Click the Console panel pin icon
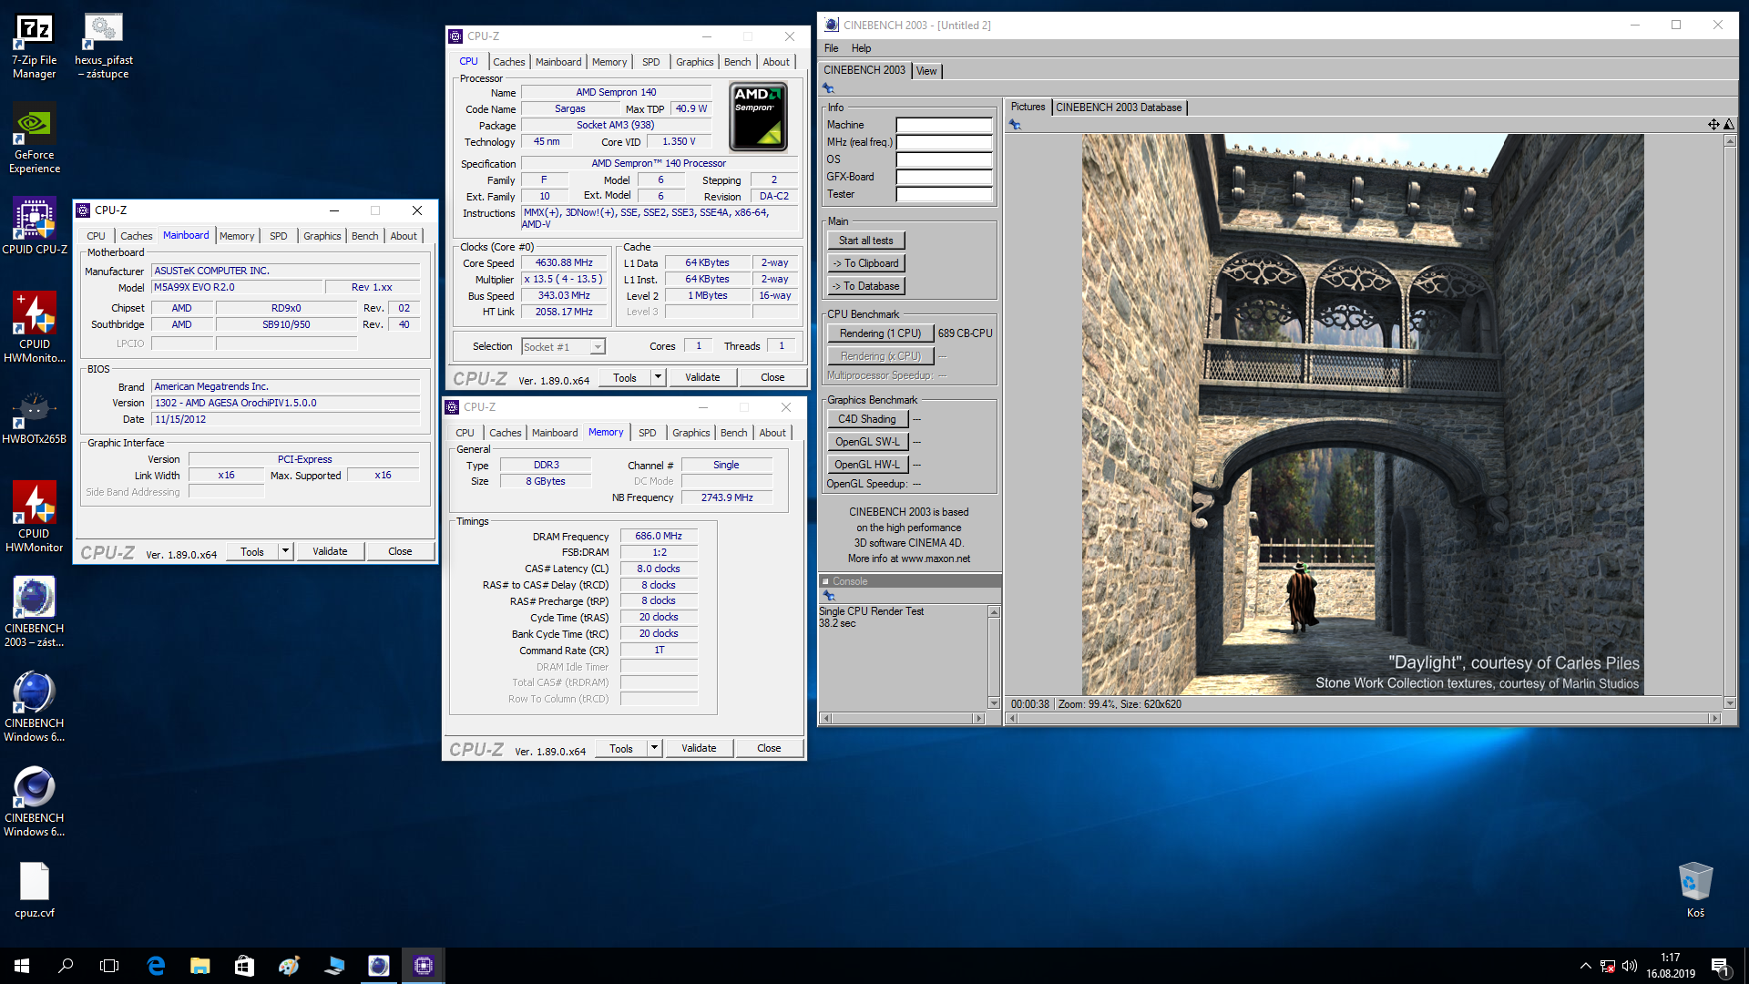 pyautogui.click(x=829, y=596)
